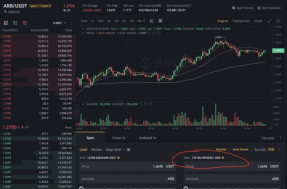Click deposit icon next to ARB balance
The height and width of the screenshot is (189, 287).
pyautogui.click(x=223, y=158)
